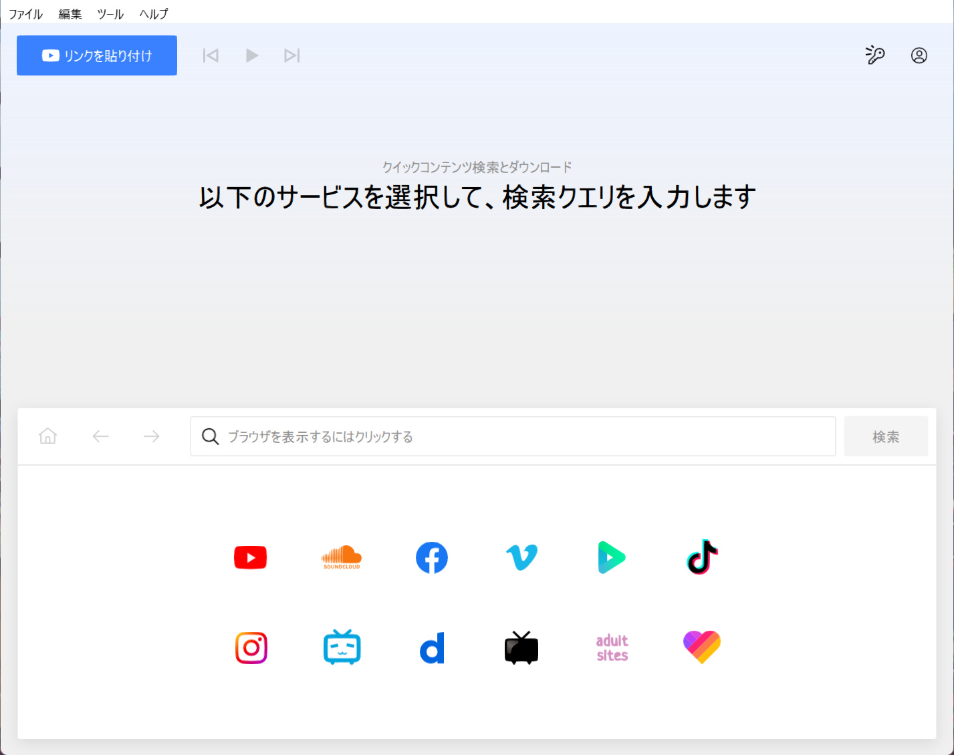Click the browser search input field
The image size is (954, 755).
pyautogui.click(x=513, y=436)
